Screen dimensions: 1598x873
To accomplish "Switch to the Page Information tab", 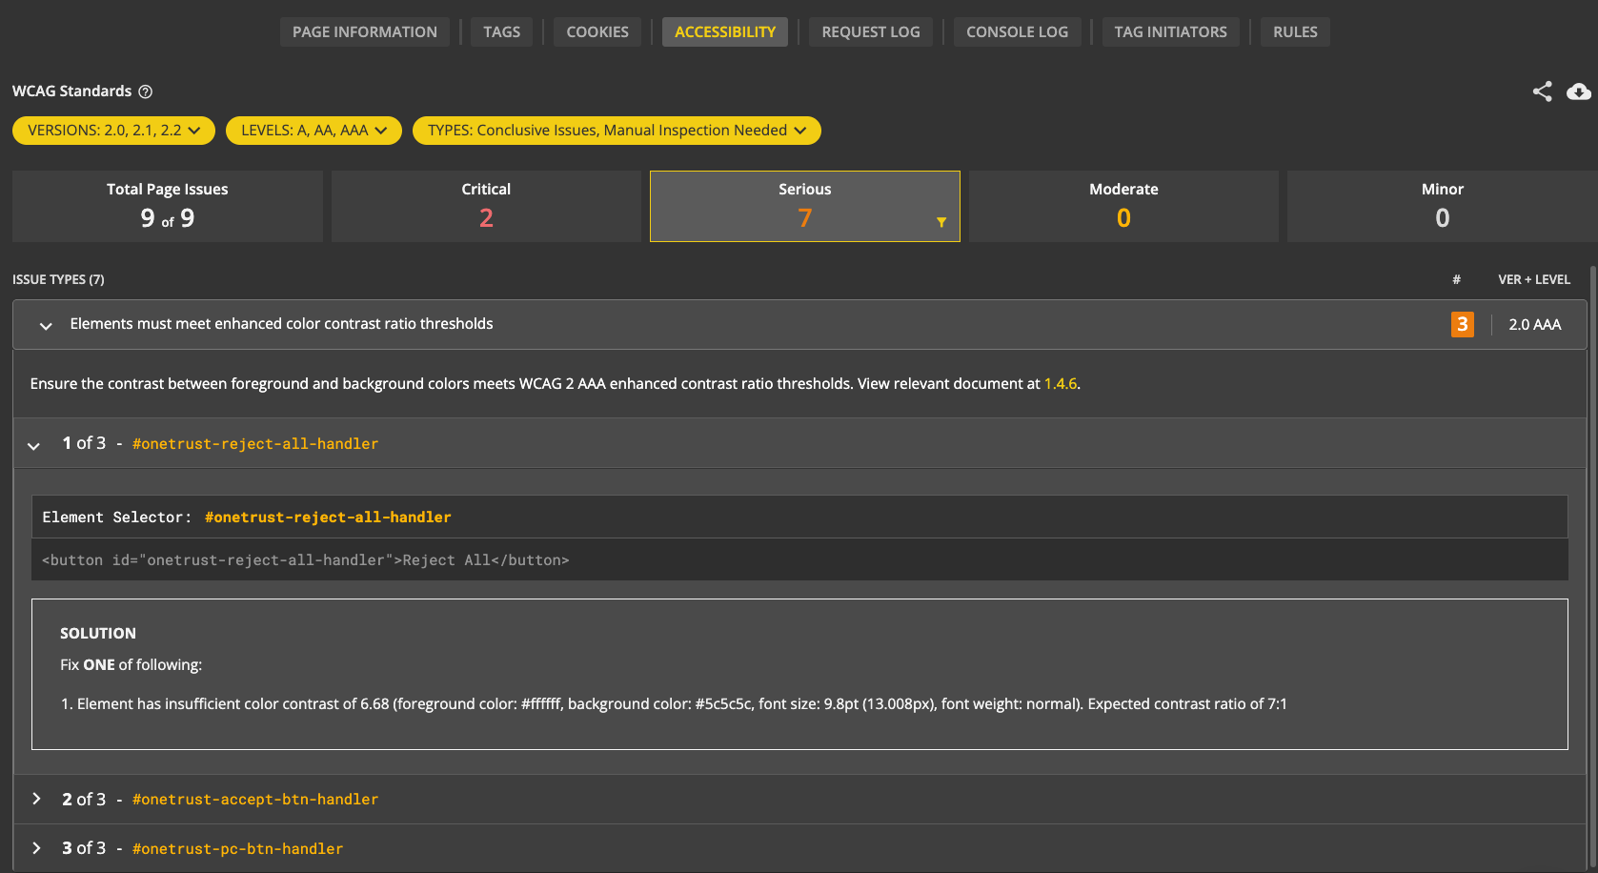I will 365,31.
